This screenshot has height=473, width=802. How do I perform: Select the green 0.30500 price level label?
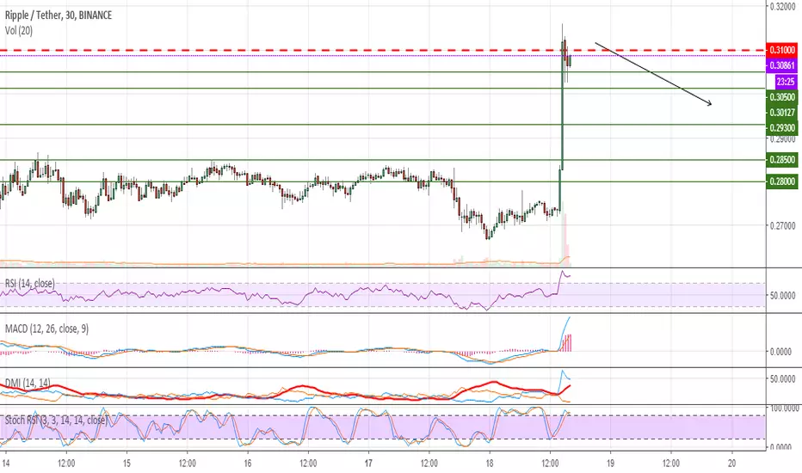tap(782, 97)
